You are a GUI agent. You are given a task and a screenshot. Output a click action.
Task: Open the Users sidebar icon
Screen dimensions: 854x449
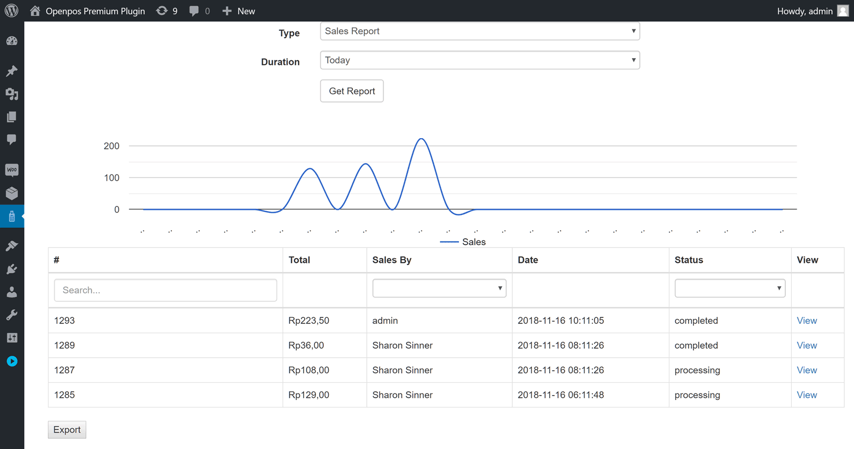click(12, 292)
